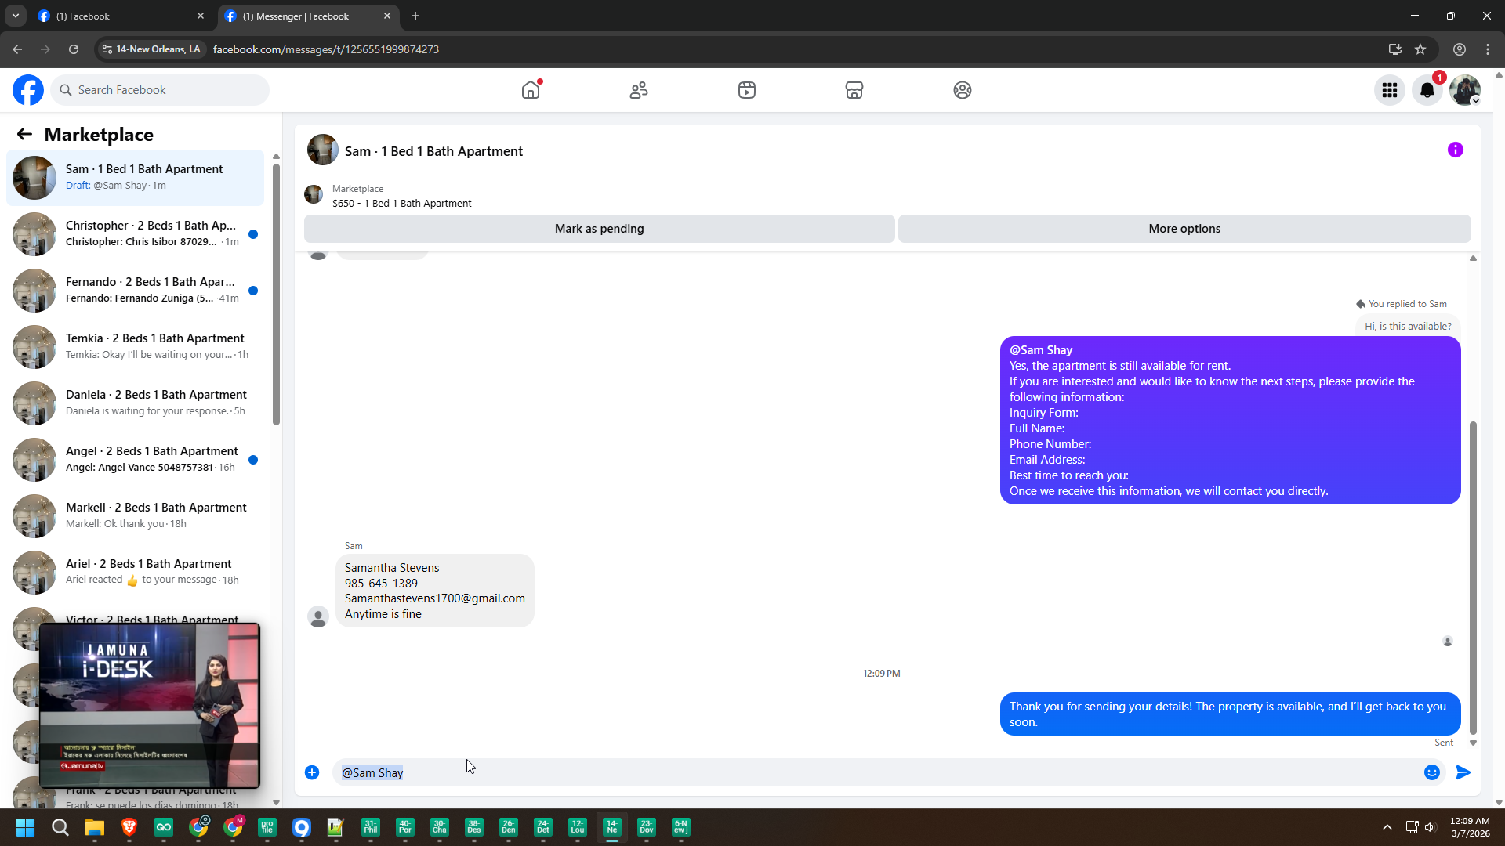Click the Mark as pending button
1505x846 pixels.
tap(599, 229)
